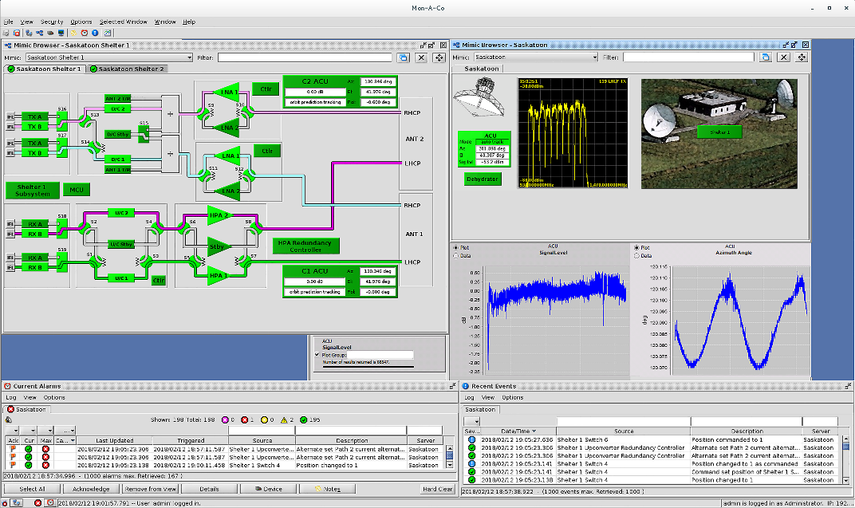Click the spectrum analyzer display in Saskatoon mimic
Viewport: 855px width, 508px height.
[x=573, y=133]
